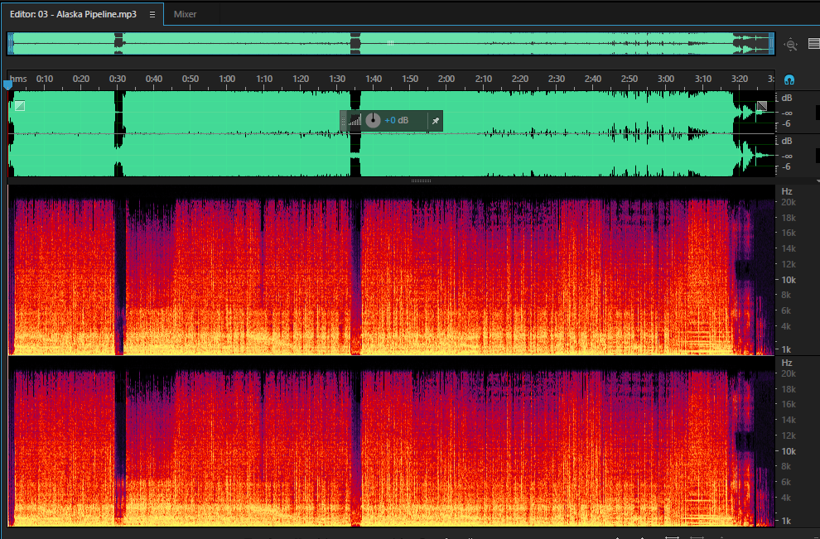
Task: Click the right channel green waveform
Action: click(x=391, y=156)
